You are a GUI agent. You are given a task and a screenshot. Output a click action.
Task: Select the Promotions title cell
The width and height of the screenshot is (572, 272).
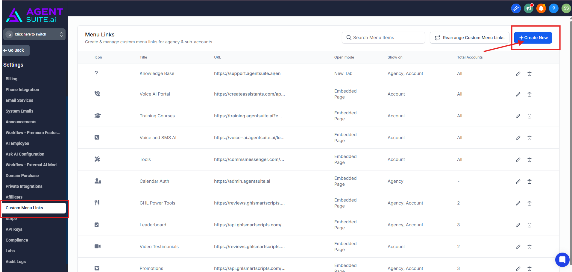point(151,268)
